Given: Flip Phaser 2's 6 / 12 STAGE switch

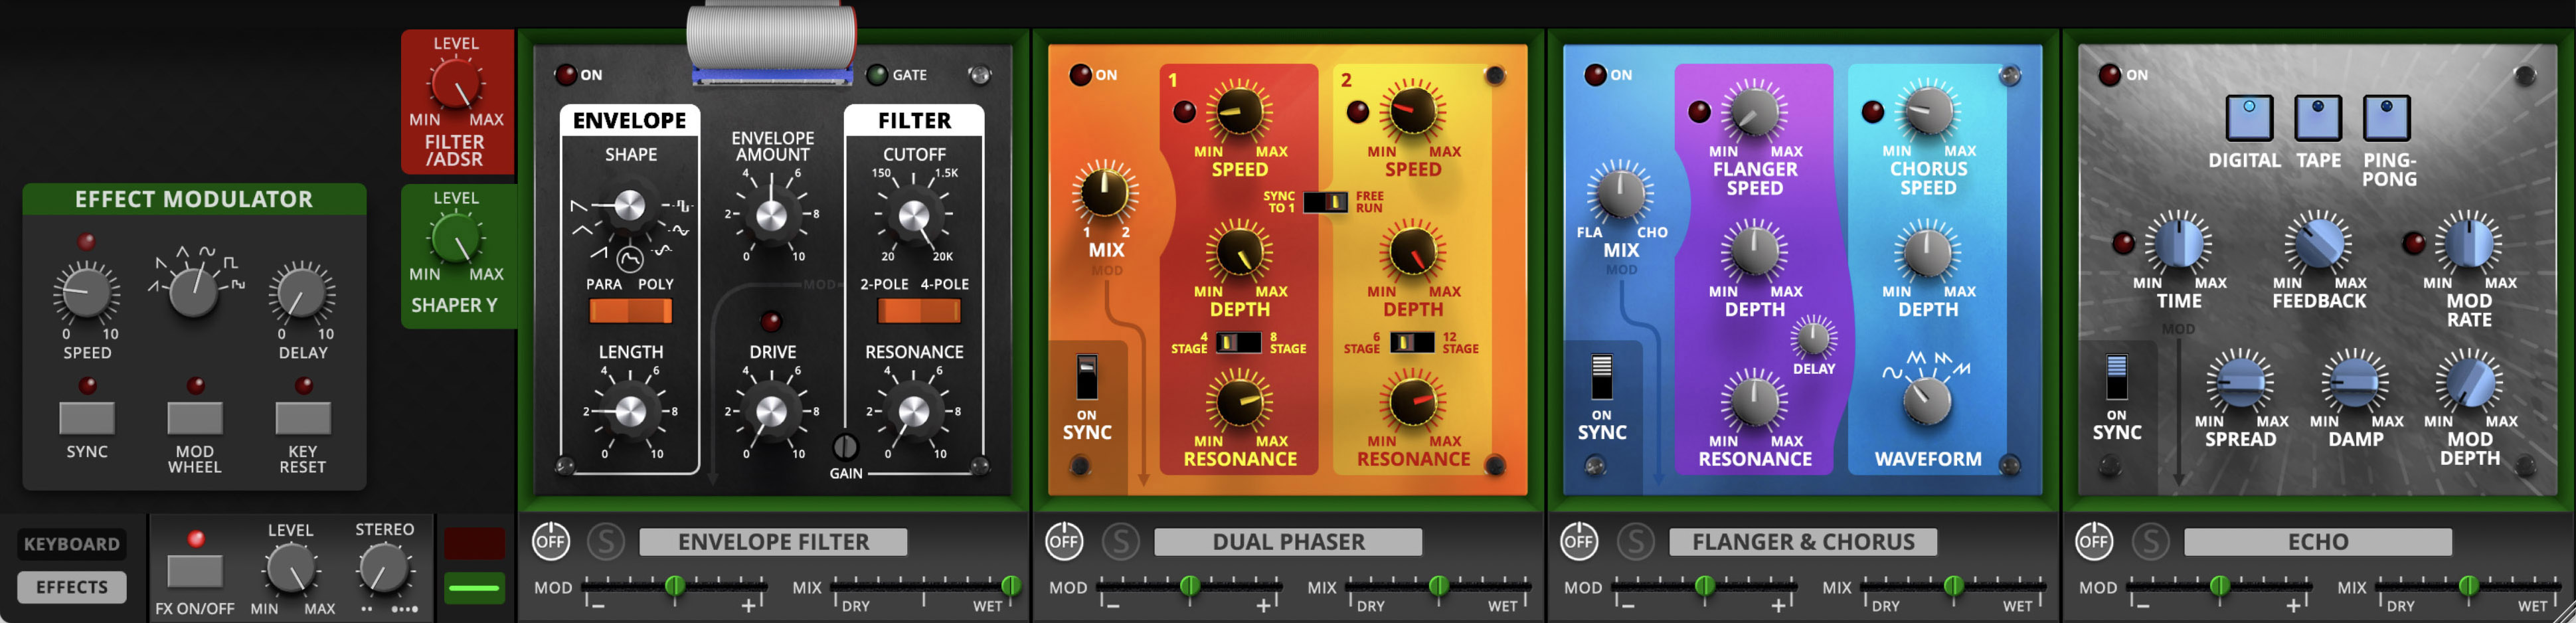Looking at the screenshot, I should (x=1413, y=342).
